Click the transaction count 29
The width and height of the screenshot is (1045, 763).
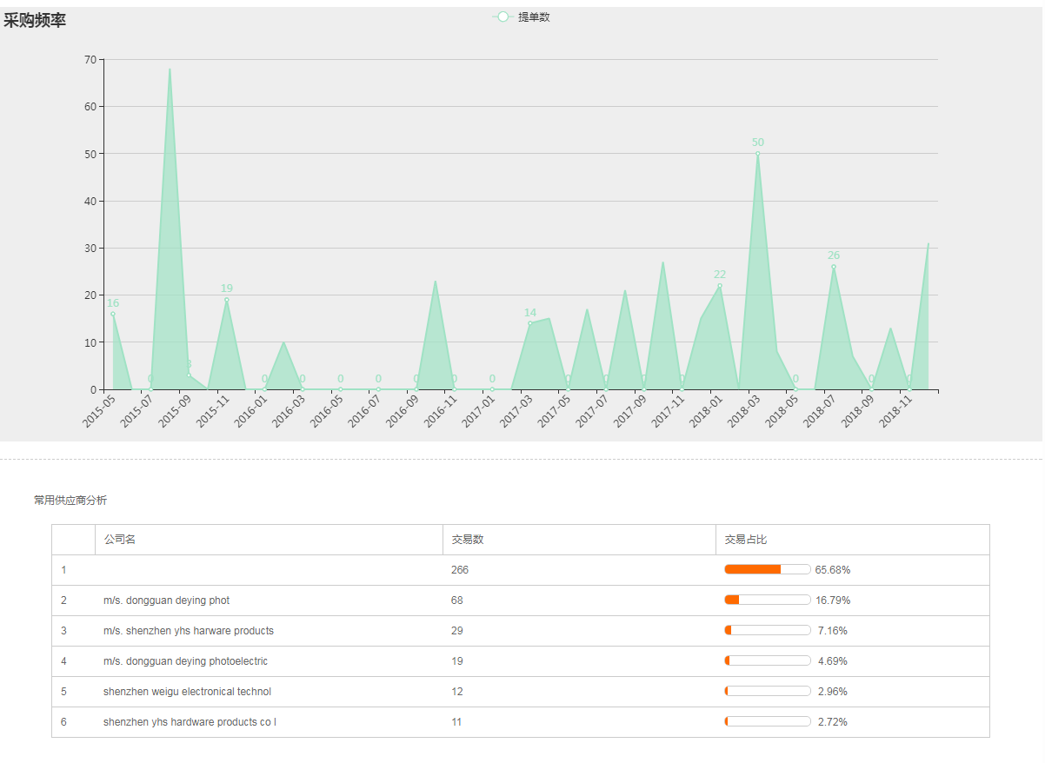[457, 631]
